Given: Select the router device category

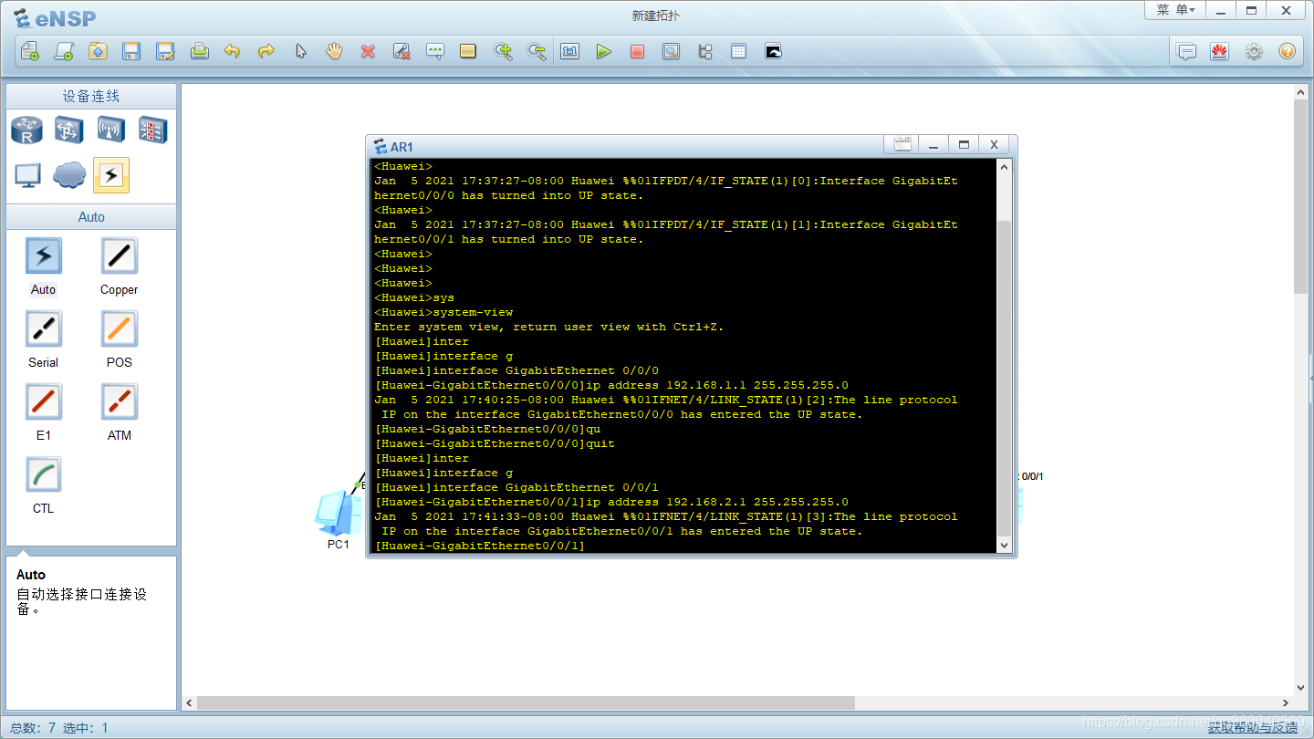Looking at the screenshot, I should point(26,130).
